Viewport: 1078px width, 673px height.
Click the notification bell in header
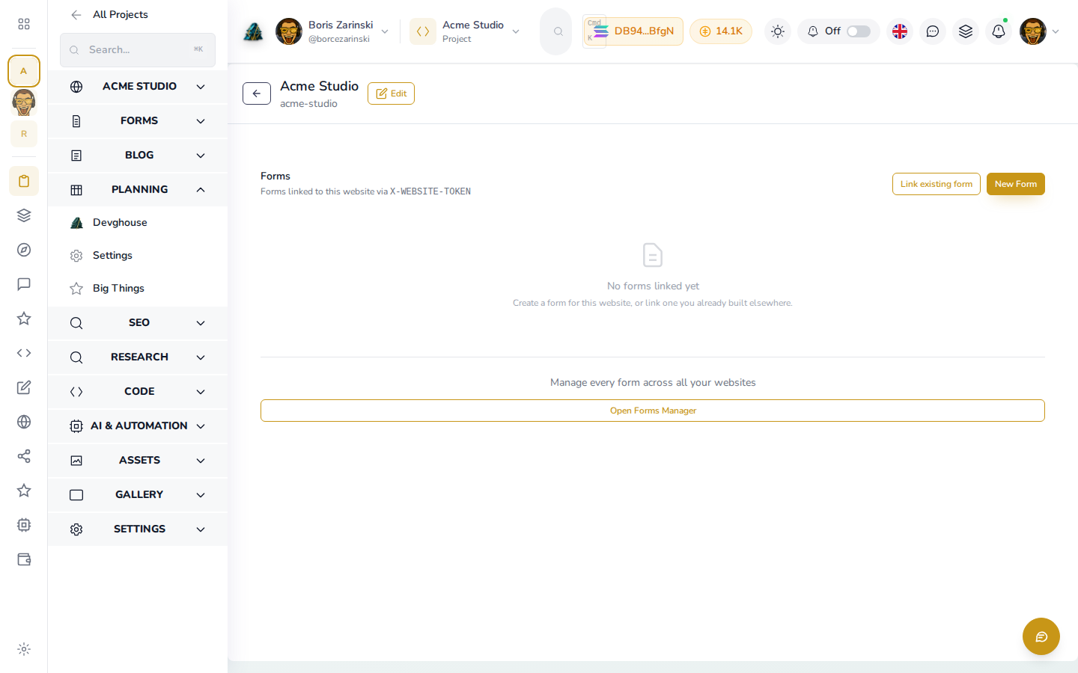999,31
